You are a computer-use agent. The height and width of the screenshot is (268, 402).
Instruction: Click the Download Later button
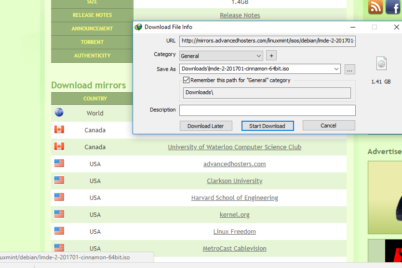tap(206, 126)
